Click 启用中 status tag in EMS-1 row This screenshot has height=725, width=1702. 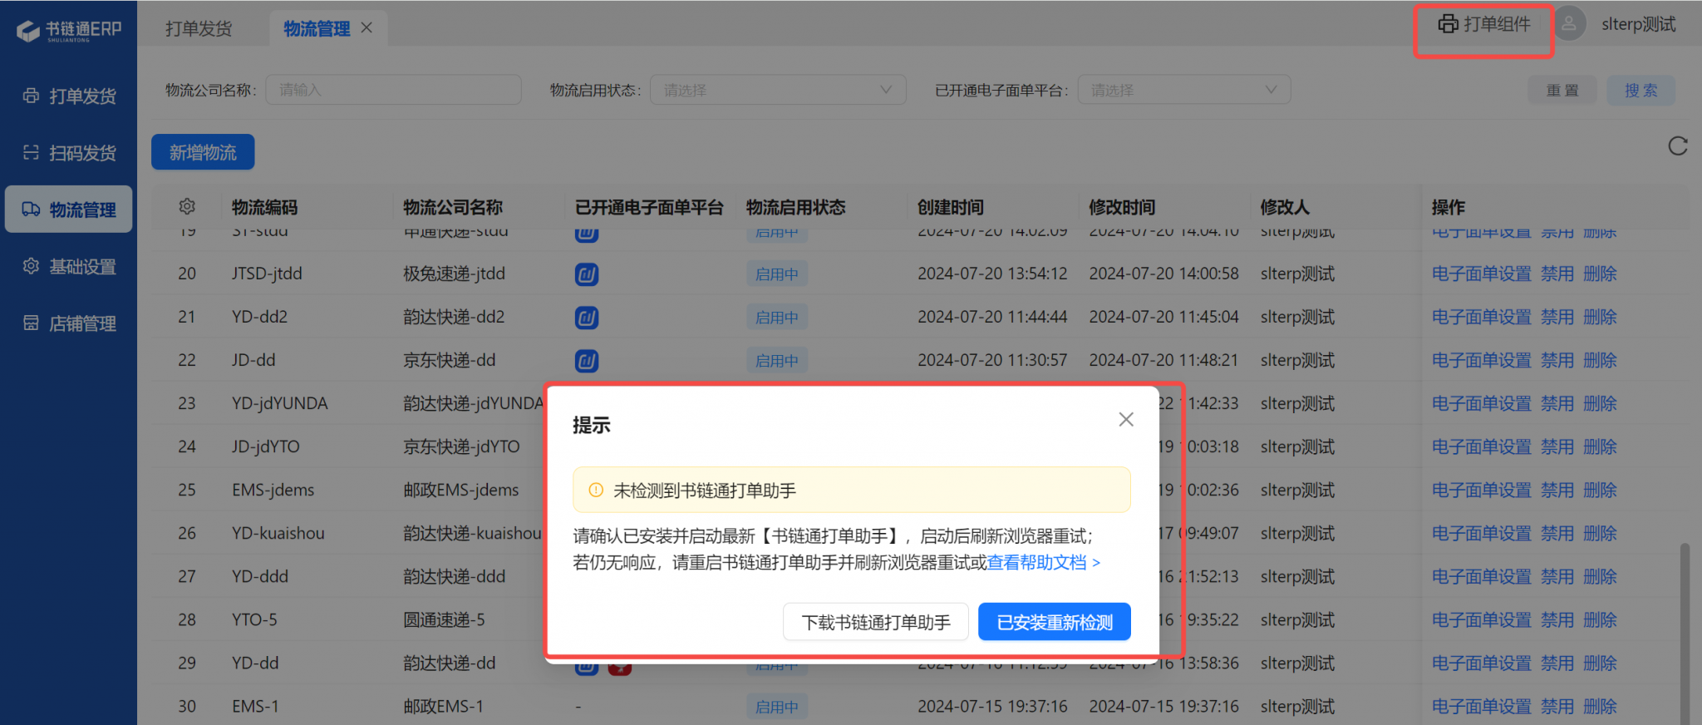pos(777,707)
